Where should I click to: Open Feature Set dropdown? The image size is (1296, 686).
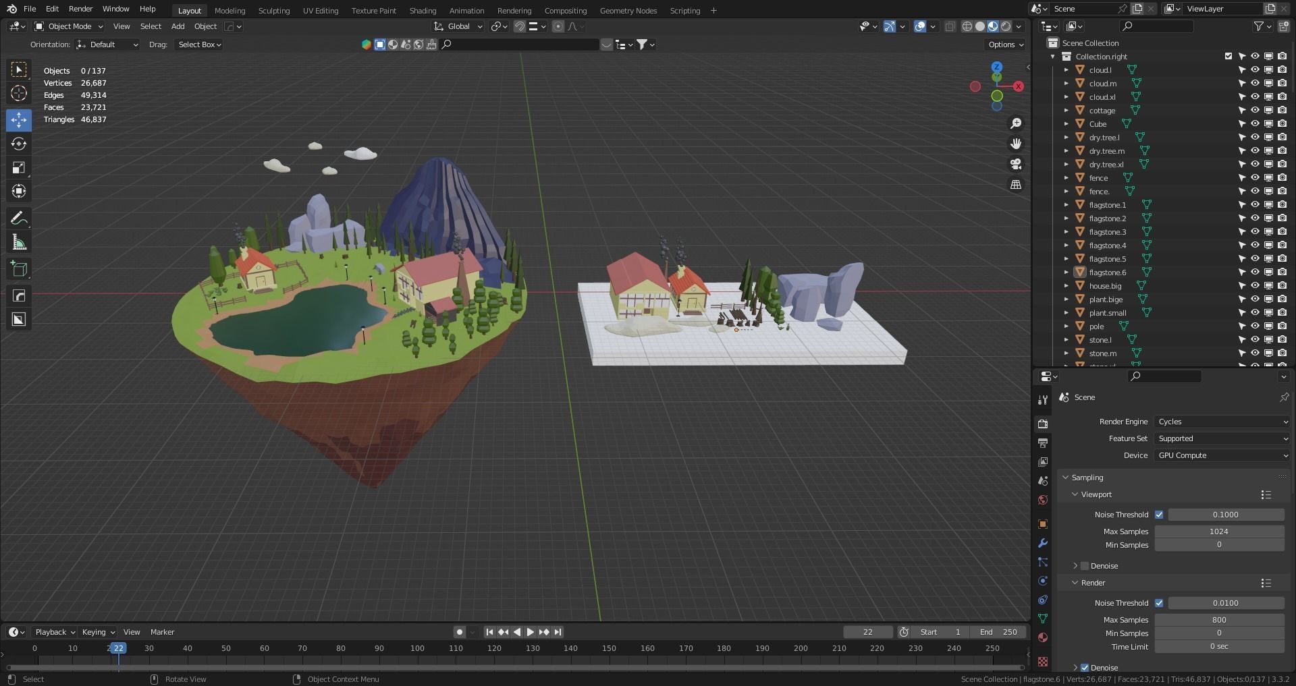point(1222,438)
